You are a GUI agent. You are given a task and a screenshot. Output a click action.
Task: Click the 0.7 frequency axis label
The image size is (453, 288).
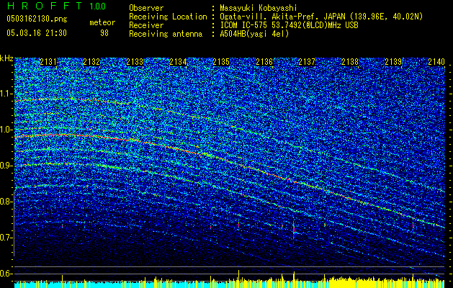5,238
